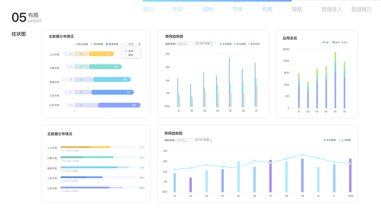This screenshot has height=214, width=381.
Task: Click the date field in the bar-chart 移网趋势图
Action: click(202, 44)
